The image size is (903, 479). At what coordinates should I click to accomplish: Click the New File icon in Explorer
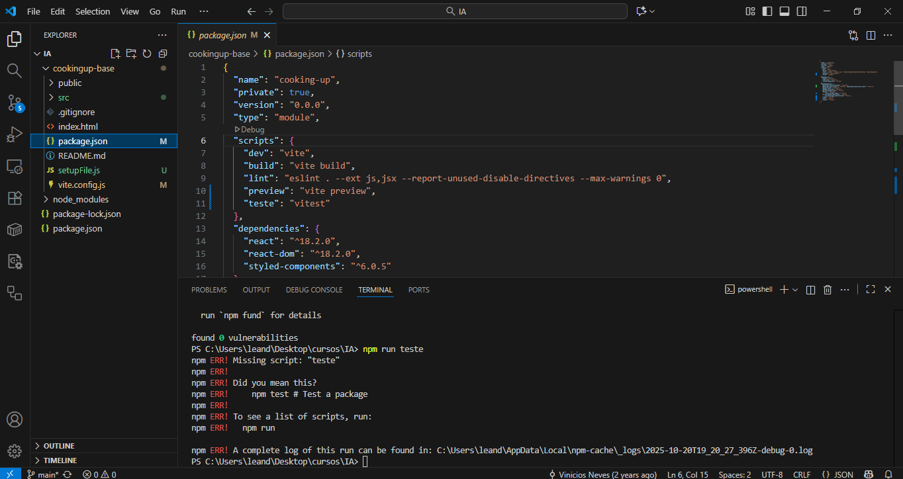click(115, 54)
